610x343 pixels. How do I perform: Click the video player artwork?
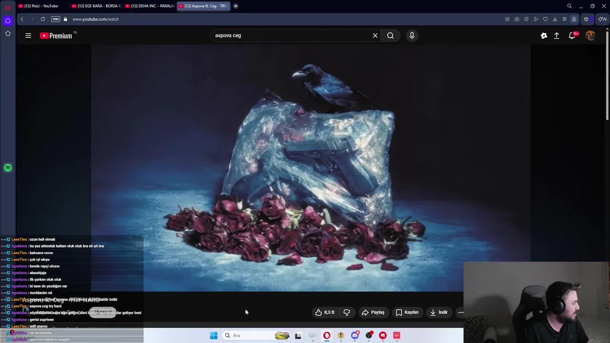coord(311,168)
